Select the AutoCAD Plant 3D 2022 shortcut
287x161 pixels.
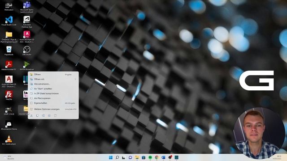(x=9, y=81)
